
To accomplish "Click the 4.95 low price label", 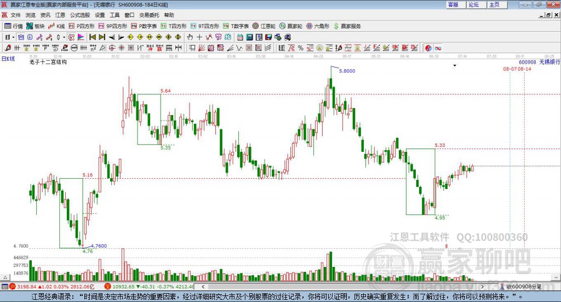I will 440,218.
